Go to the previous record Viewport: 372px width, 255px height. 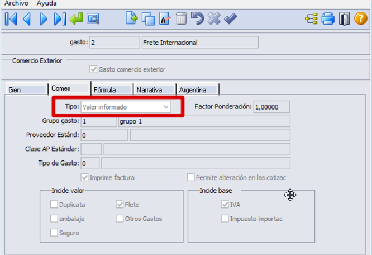pos(27,19)
